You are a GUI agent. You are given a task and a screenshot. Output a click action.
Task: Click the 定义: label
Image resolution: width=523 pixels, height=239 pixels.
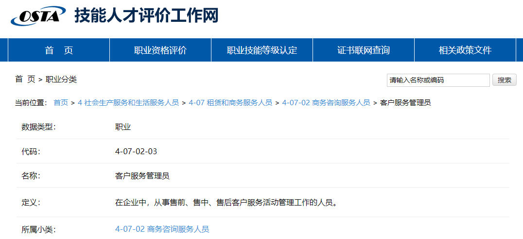[x=31, y=202]
